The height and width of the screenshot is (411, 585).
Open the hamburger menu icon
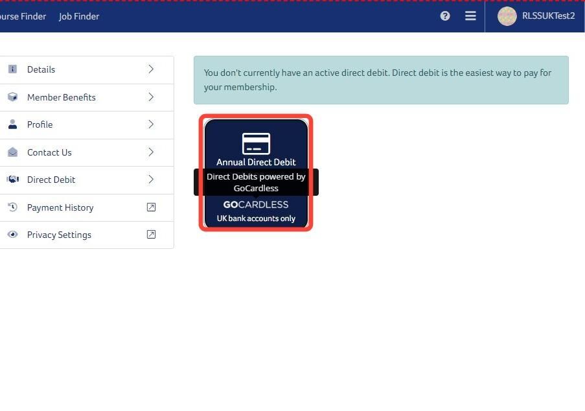pyautogui.click(x=470, y=16)
